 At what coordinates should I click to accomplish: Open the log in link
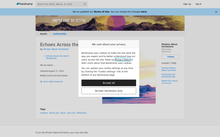pos(198,4)
